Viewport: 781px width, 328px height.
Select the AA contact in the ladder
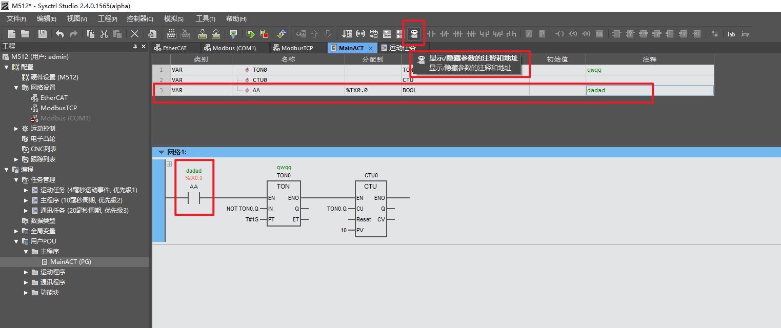[194, 198]
